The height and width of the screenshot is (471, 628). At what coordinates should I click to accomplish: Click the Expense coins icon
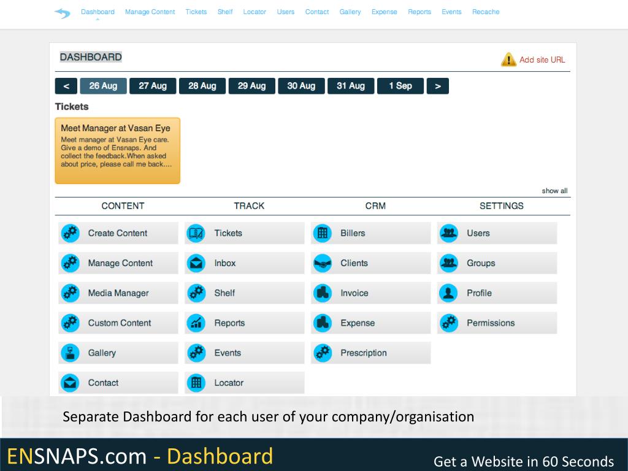tap(323, 323)
